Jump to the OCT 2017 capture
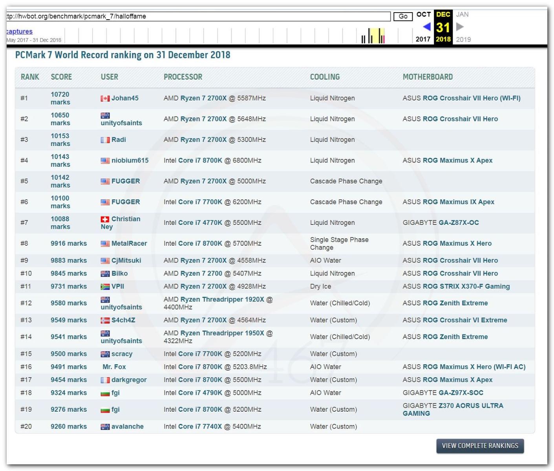Image resolution: width=554 pixels, height=471 pixels. pos(423,15)
